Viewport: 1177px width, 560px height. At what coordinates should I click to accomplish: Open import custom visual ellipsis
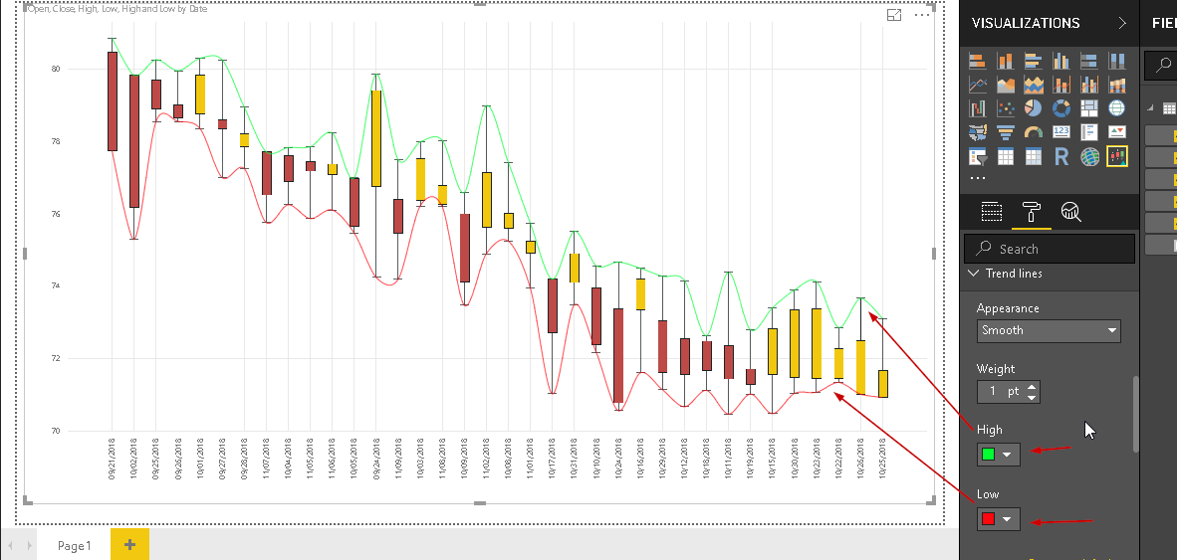(977, 178)
